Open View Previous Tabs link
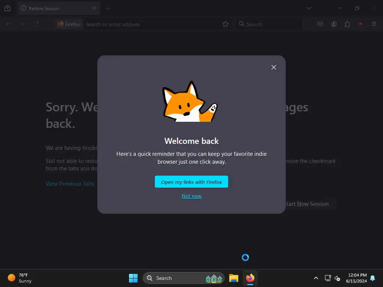The image size is (383, 287). (x=70, y=184)
